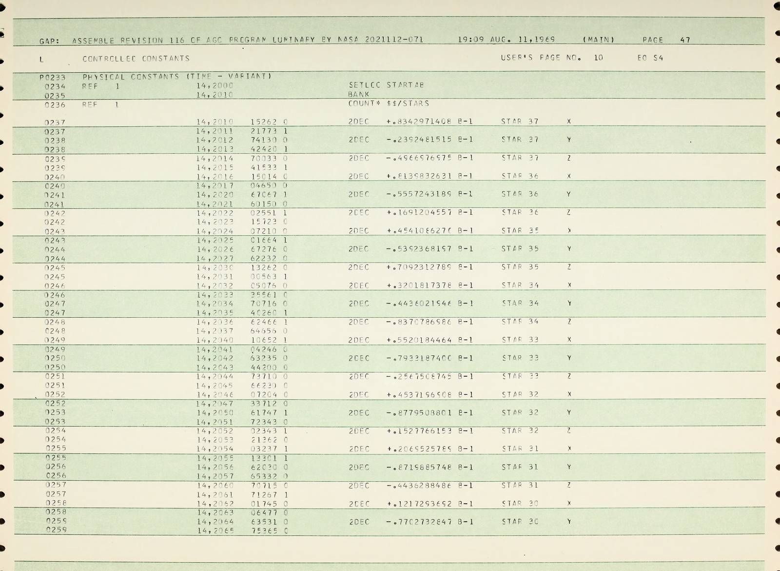The width and height of the screenshot is (780, 571).
Task: Click value '-.4436288486' for STAR 31 Z
Action: click(x=419, y=486)
